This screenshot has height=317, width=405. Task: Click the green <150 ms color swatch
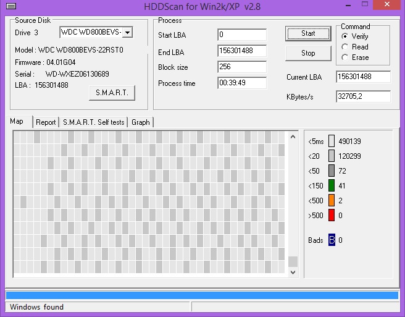(x=332, y=185)
